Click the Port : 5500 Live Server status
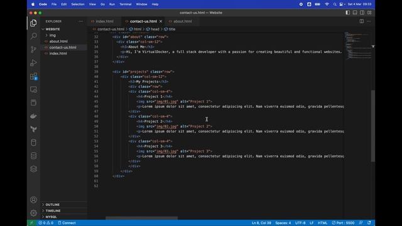402x226 pixels. pyautogui.click(x=343, y=223)
